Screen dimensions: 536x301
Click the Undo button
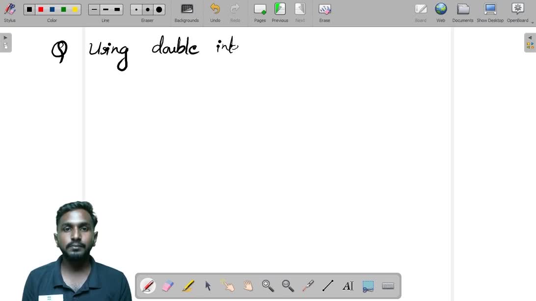[215, 13]
